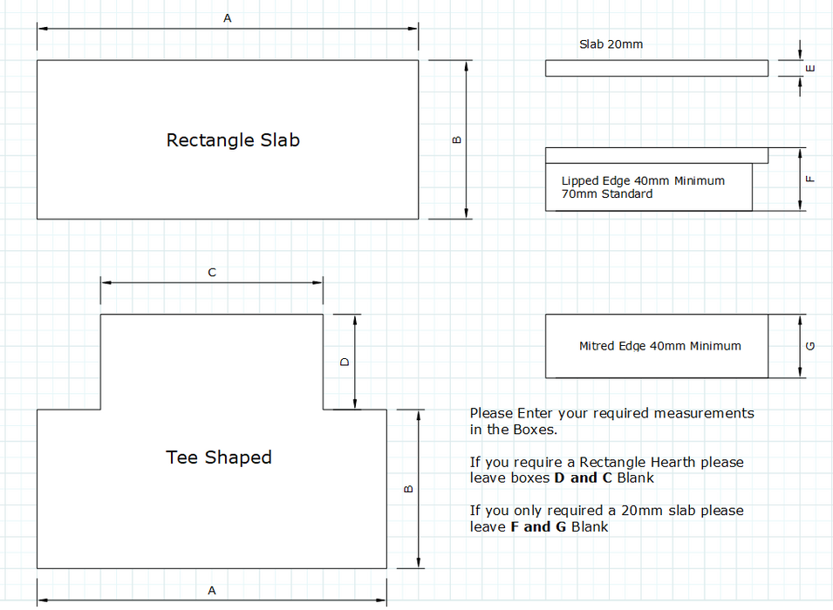The height and width of the screenshot is (610, 833).
Task: Click the Lipped Edge 40mm Minimum text
Action: click(643, 180)
